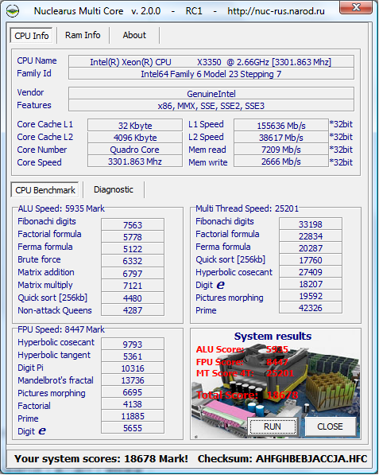Click the Family Id field
Screen dimensions: 379x475
tap(211, 74)
